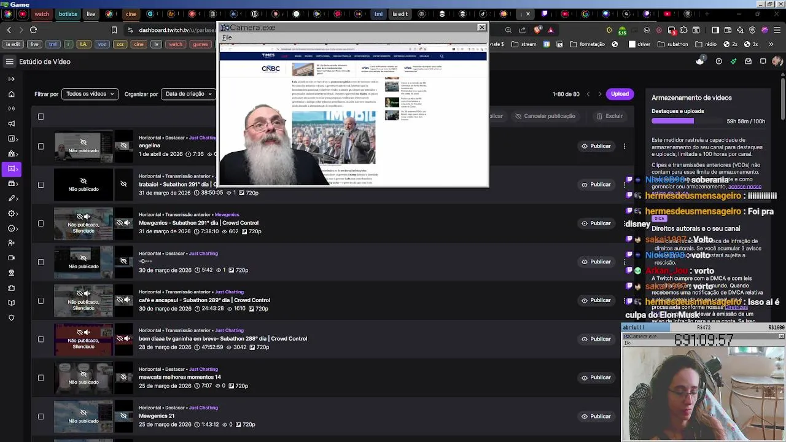Open the stream bookmarks folder
This screenshot has height=442, width=786.
pyautogui.click(x=523, y=44)
